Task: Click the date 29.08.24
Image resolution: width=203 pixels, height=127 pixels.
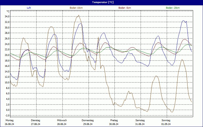Action: tap(88, 124)
